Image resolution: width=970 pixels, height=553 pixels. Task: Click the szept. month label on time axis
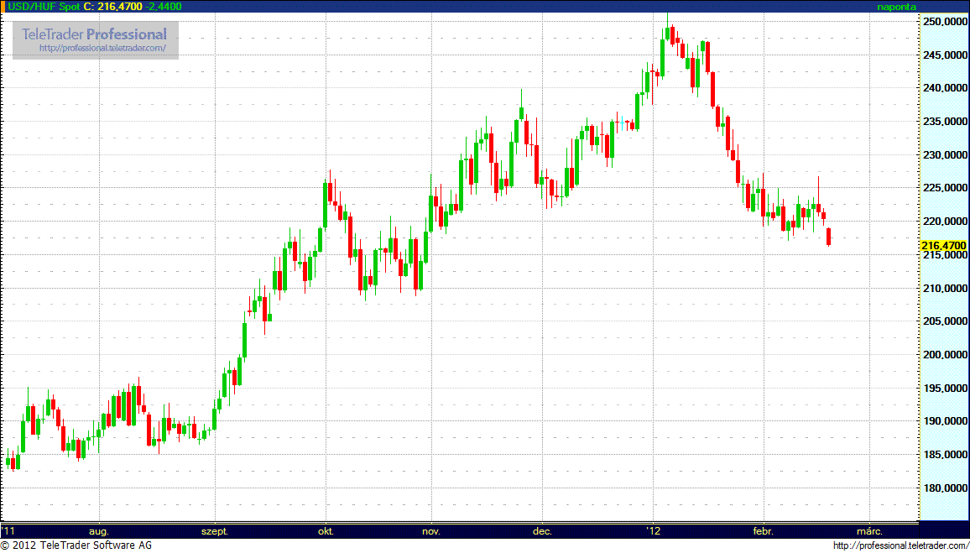(x=216, y=531)
